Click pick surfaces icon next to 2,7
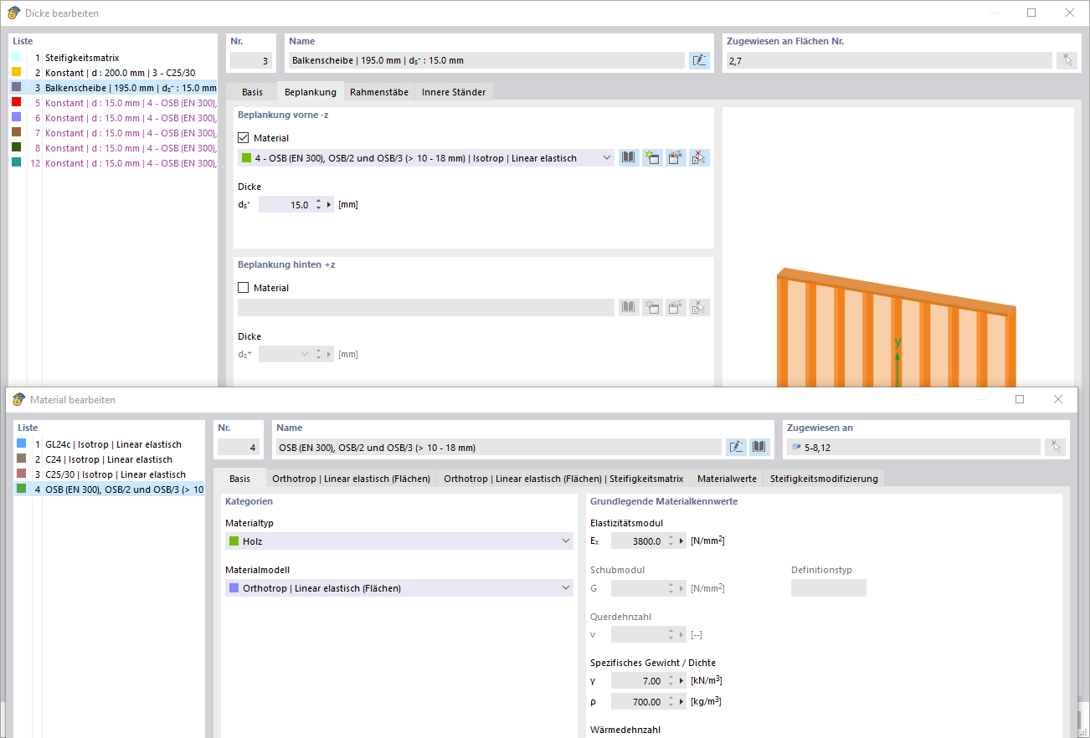1090x738 pixels. click(1067, 60)
